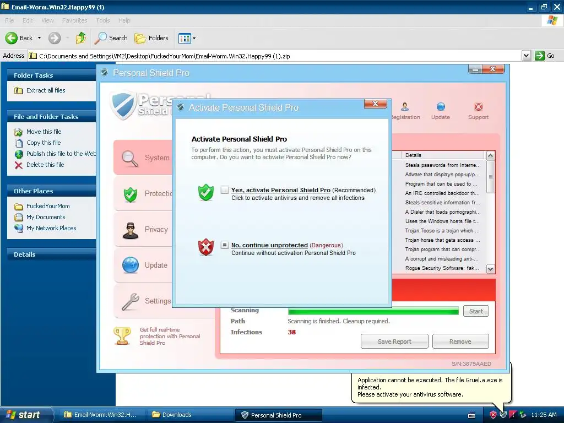Click the green scanning progress bar
The width and height of the screenshot is (564, 423).
[x=373, y=311]
